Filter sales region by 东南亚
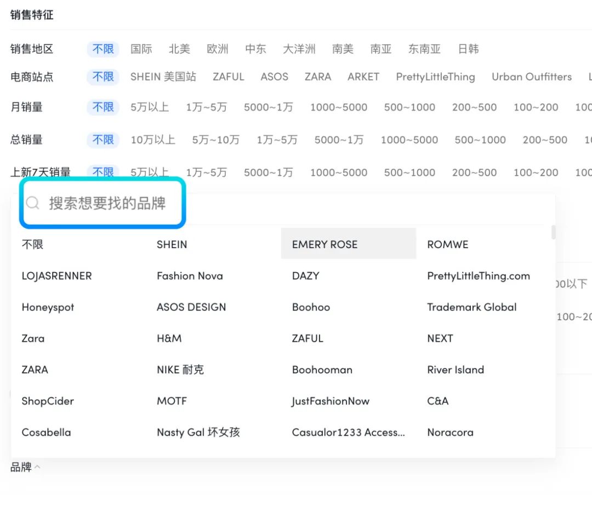This screenshot has width=592, height=506. pos(424,49)
